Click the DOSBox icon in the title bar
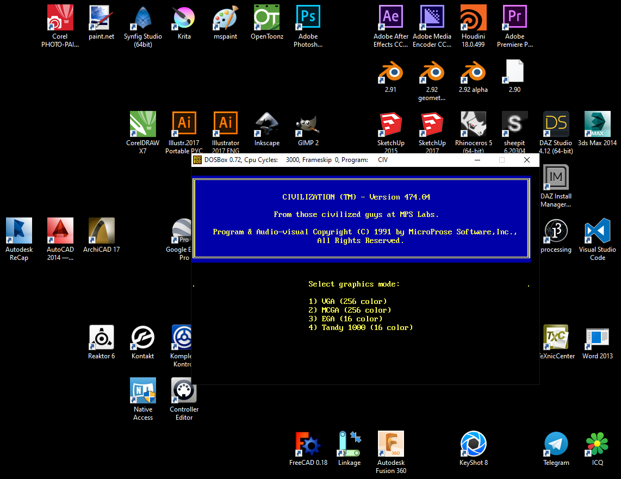 click(197, 160)
